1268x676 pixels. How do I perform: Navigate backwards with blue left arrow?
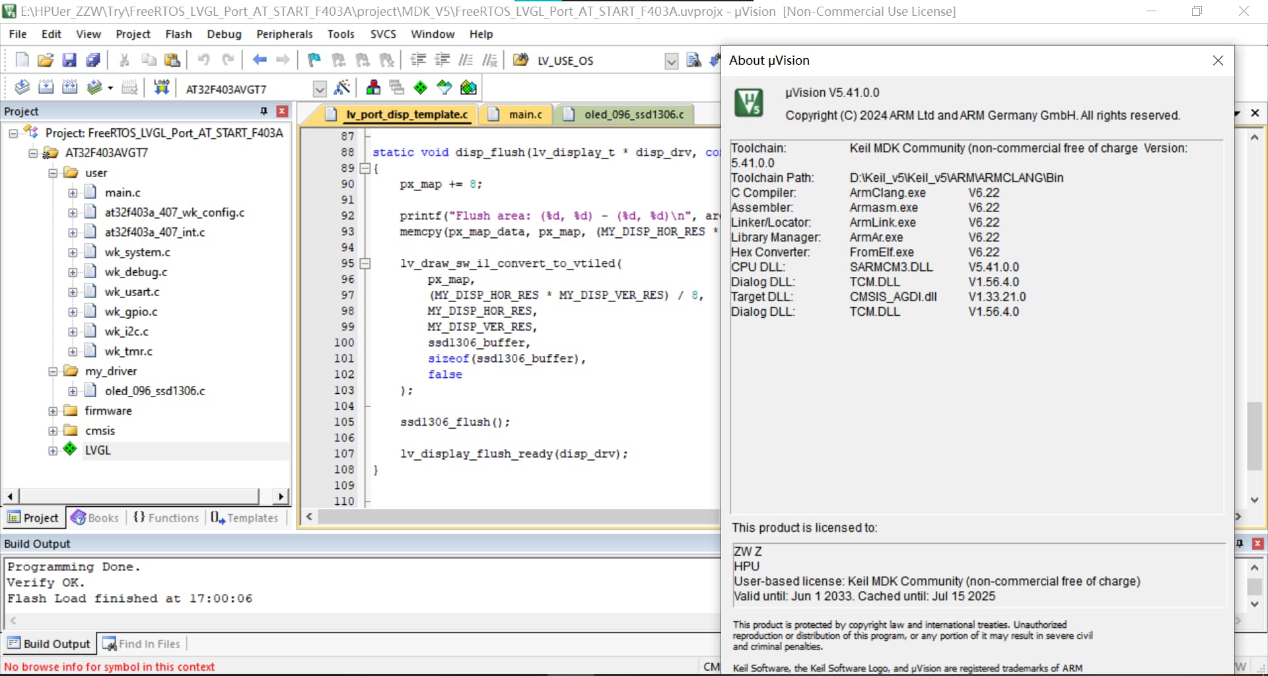[260, 60]
